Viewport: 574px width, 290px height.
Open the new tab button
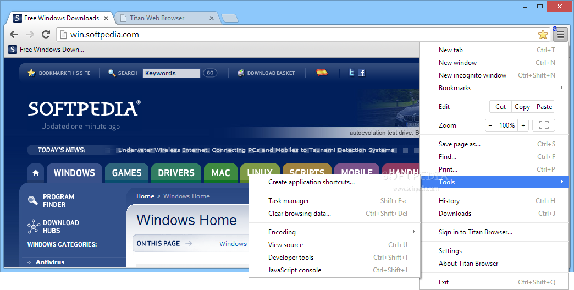(x=230, y=18)
